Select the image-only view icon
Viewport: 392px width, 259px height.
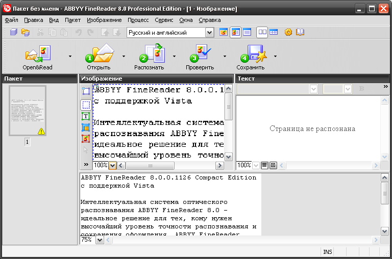click(x=223, y=32)
